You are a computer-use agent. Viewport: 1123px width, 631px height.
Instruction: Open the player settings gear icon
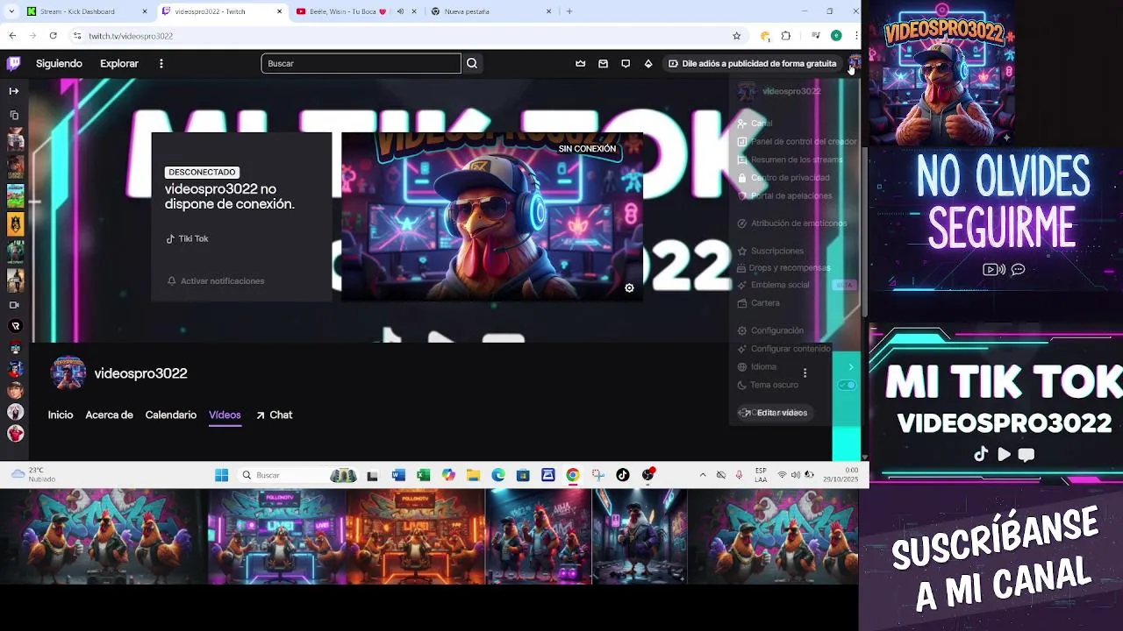coord(629,288)
